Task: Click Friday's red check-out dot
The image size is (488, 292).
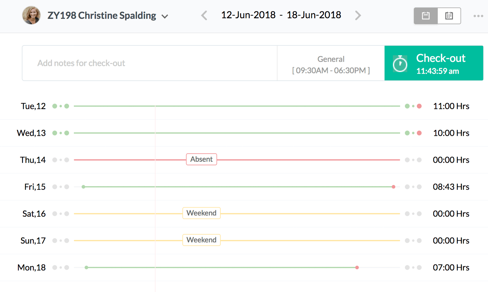Action: pos(394,187)
